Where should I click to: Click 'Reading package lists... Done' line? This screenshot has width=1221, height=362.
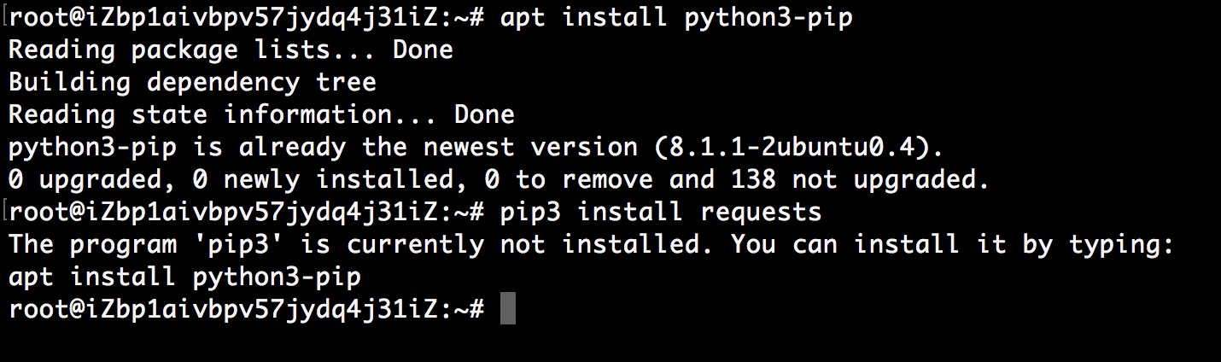(231, 50)
